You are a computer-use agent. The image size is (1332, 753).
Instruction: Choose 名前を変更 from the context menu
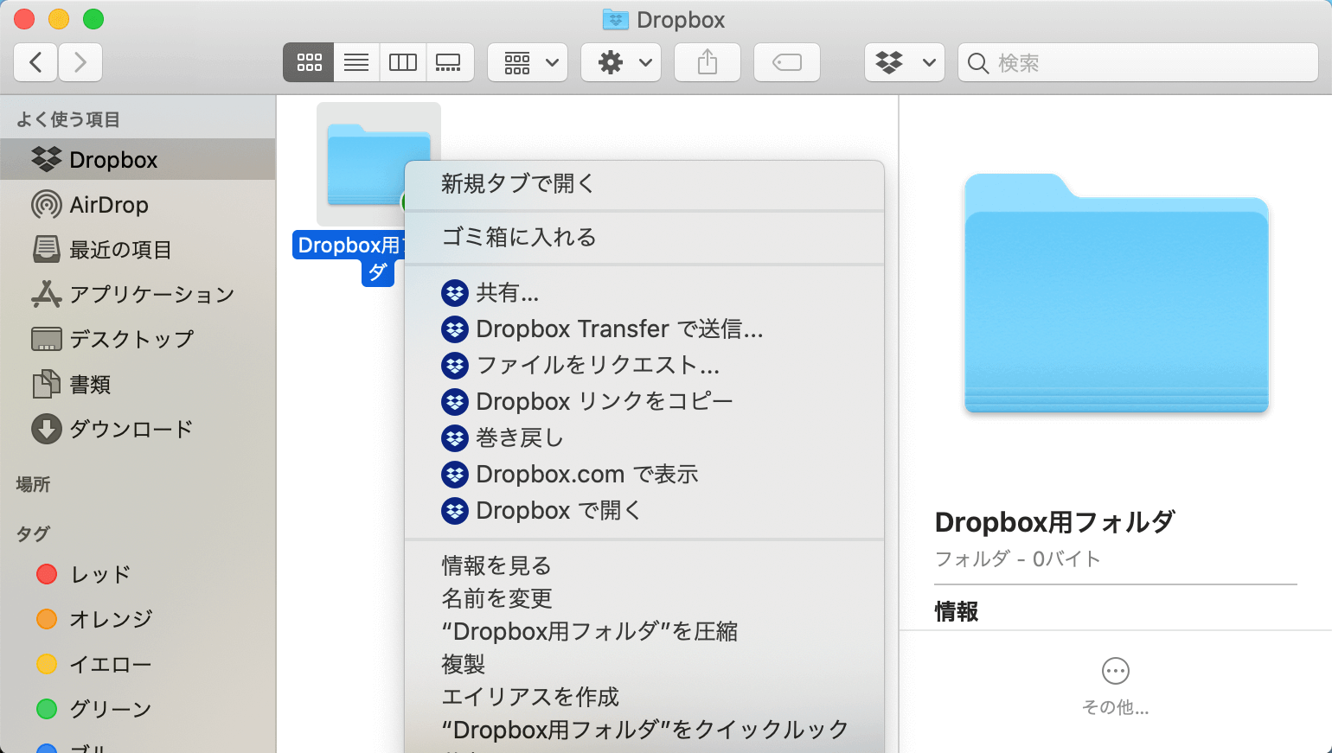644,598
